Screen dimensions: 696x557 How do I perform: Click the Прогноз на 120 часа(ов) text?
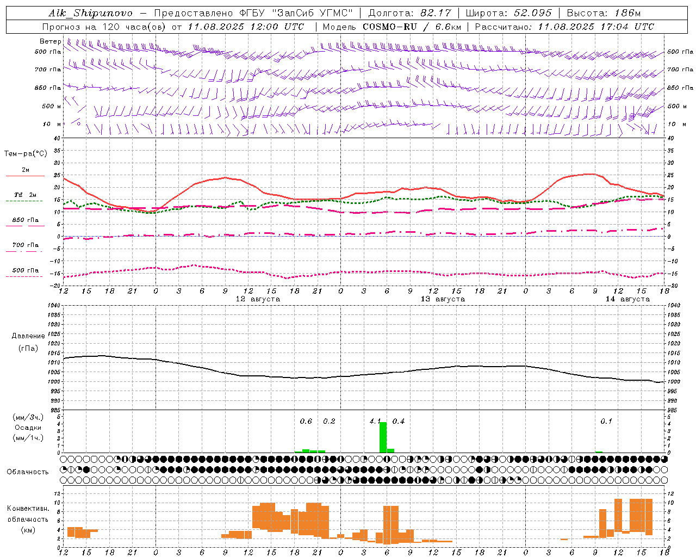pyautogui.click(x=104, y=27)
